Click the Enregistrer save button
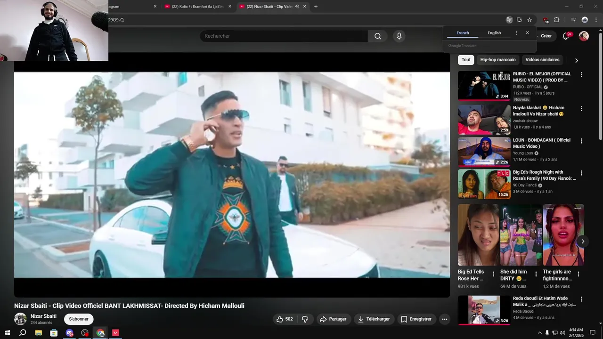 (416, 319)
